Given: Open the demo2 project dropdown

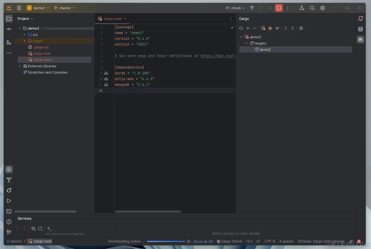Looking at the screenshot, I should pyautogui.click(x=38, y=8).
